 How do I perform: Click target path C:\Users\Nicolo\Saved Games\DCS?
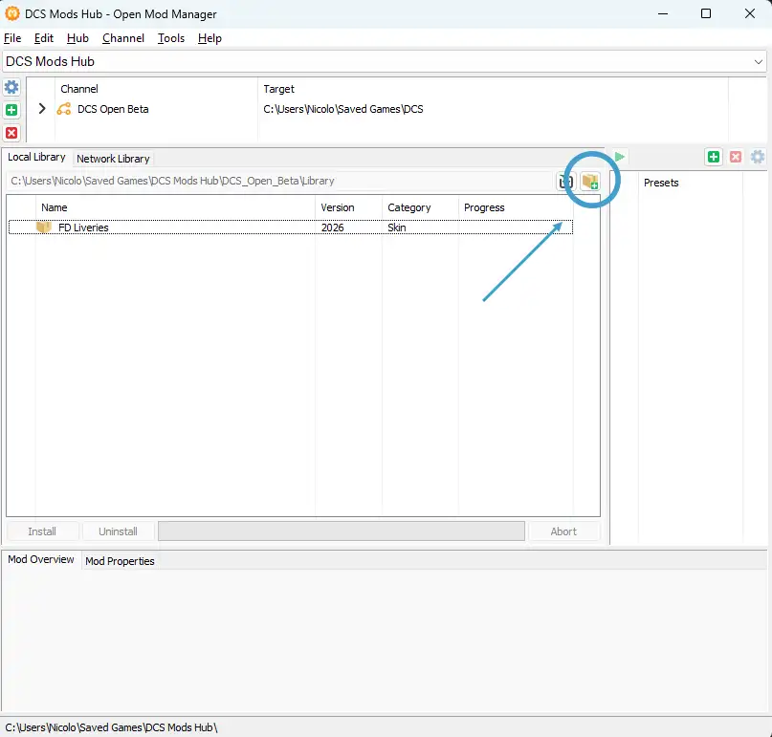pyautogui.click(x=343, y=109)
